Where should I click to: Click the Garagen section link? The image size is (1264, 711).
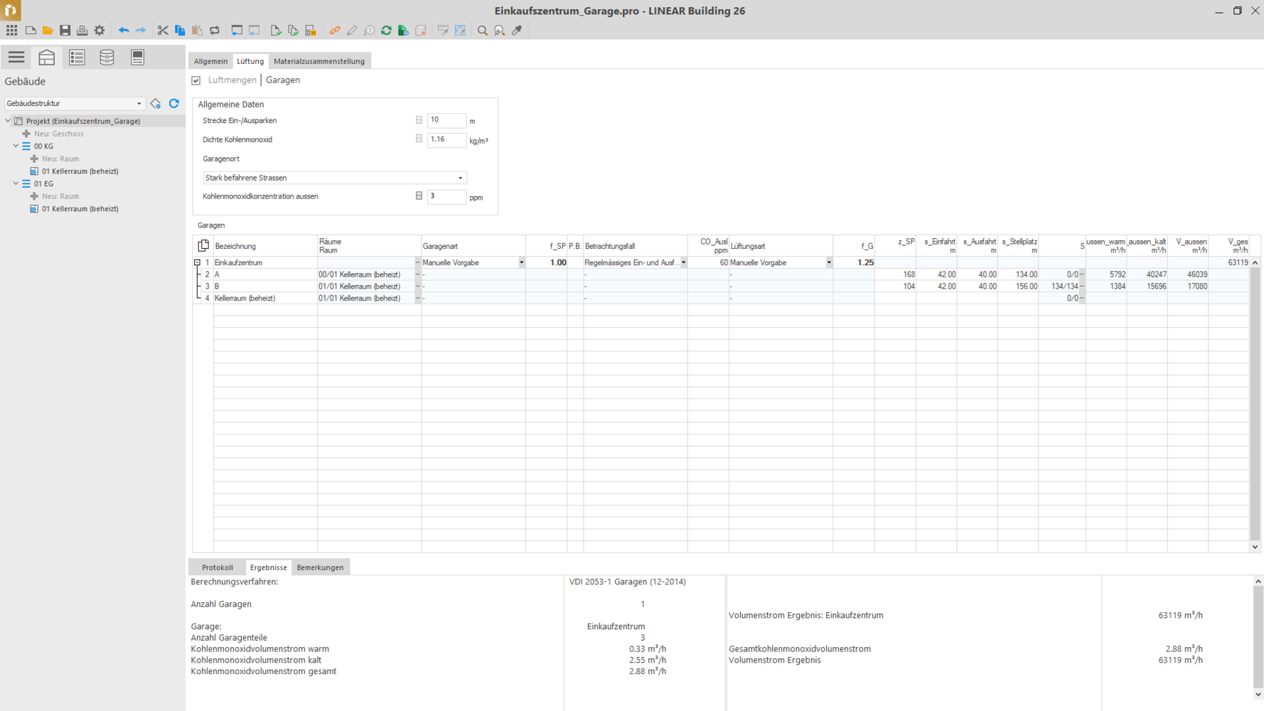click(283, 80)
